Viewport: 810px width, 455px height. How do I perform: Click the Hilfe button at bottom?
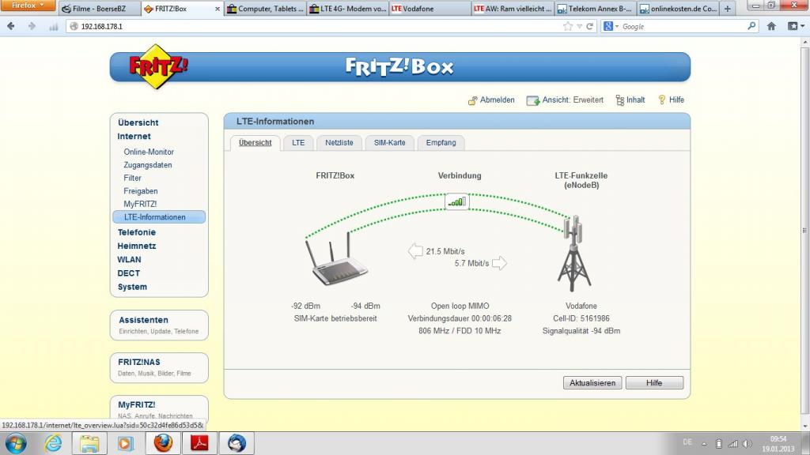(x=654, y=383)
